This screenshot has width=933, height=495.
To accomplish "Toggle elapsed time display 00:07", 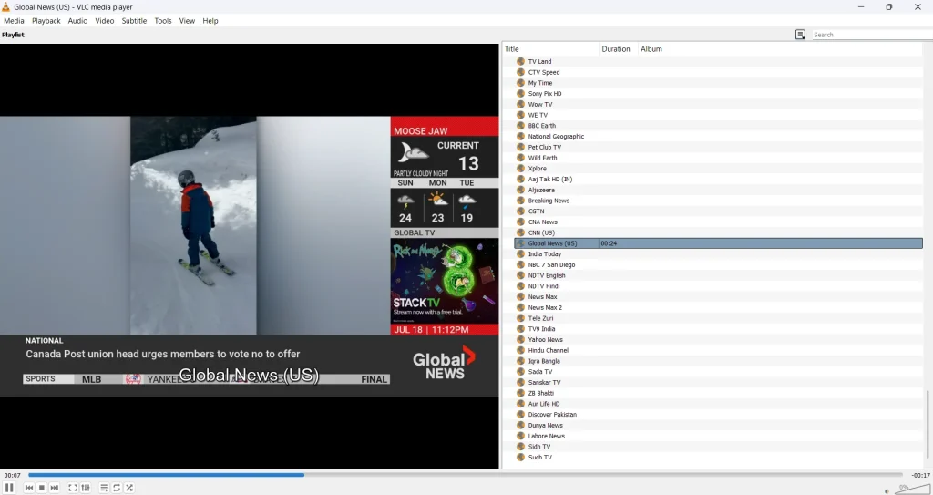I will [x=13, y=475].
